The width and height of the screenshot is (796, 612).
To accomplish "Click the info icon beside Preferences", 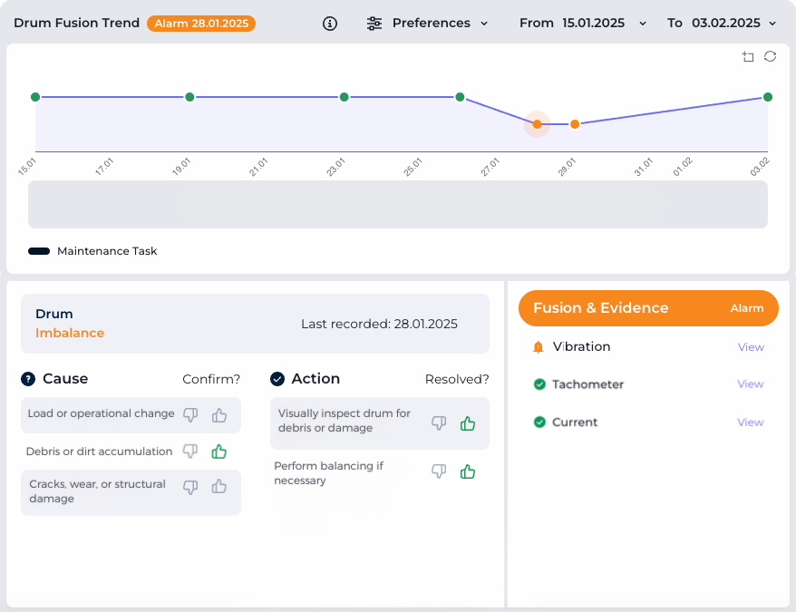I will click(x=330, y=24).
